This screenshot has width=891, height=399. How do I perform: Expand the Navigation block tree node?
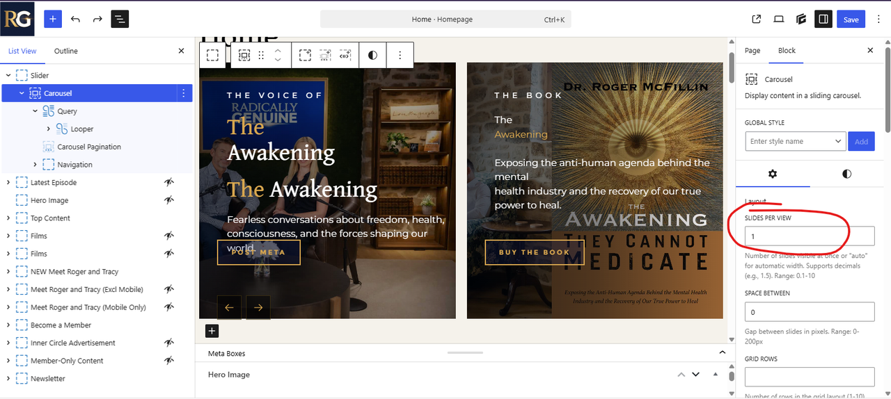[35, 165]
